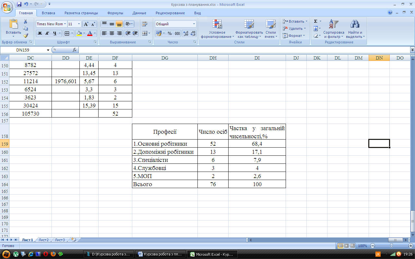
Task: Increase decimal places icon
Action: point(185,33)
